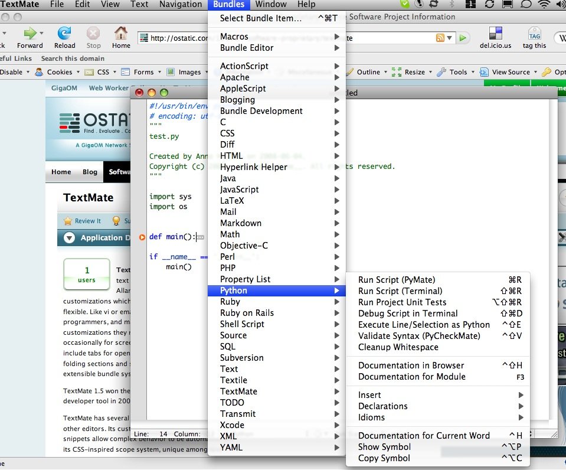Viewport: 566px width, 470px height.
Task: Open the Home tab on OStatic page
Action: (x=61, y=172)
